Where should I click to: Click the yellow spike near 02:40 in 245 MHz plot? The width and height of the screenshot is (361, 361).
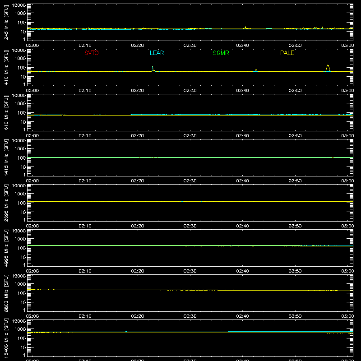(245, 27)
